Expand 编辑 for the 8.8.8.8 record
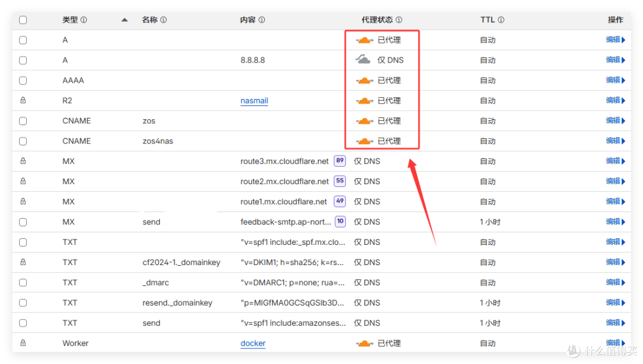The width and height of the screenshot is (643, 364). (x=616, y=60)
